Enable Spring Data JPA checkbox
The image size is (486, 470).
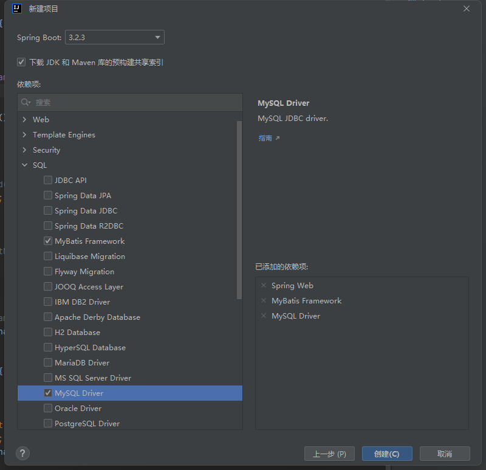[x=48, y=195]
